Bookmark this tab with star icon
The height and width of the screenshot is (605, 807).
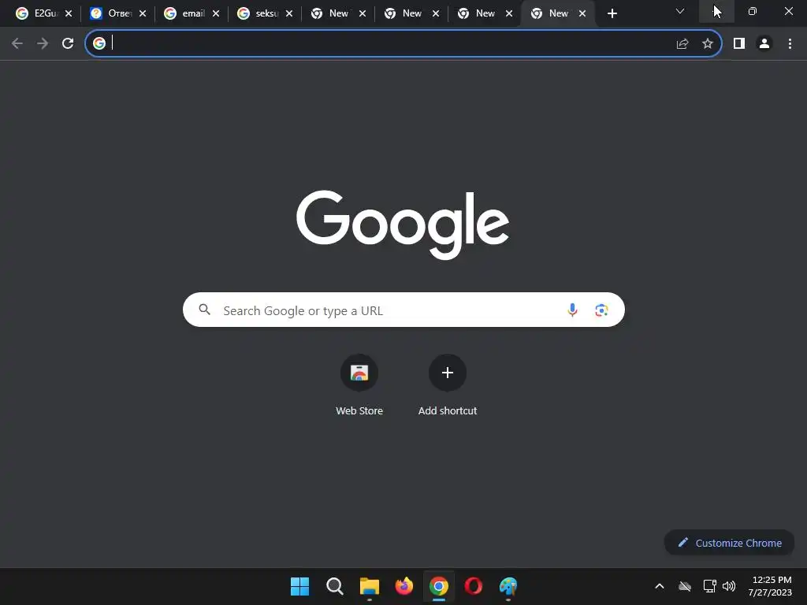coord(708,44)
